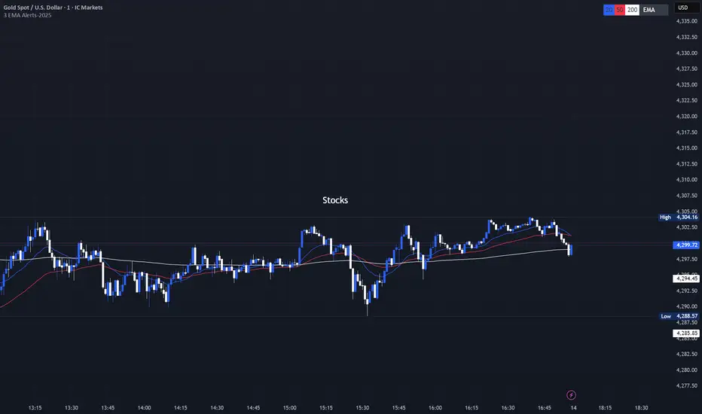702x414 pixels.
Task: Click the 14:00 time axis label
Action: click(145, 406)
